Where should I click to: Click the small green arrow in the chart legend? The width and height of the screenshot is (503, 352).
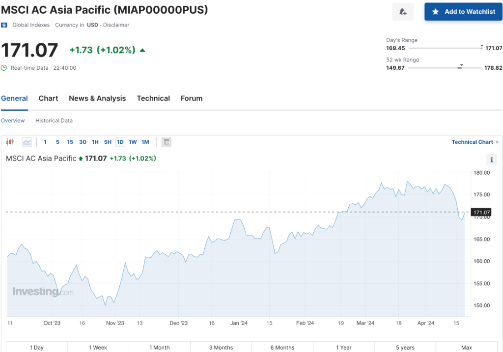tap(81, 159)
